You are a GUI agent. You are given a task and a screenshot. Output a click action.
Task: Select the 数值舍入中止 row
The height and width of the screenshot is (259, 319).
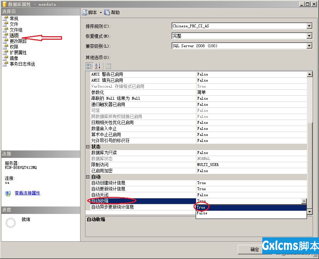point(198,128)
